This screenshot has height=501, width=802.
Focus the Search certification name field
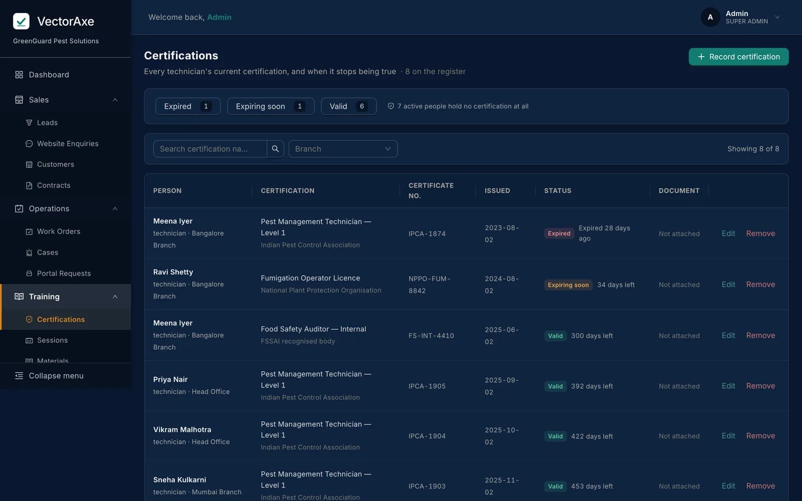point(210,149)
